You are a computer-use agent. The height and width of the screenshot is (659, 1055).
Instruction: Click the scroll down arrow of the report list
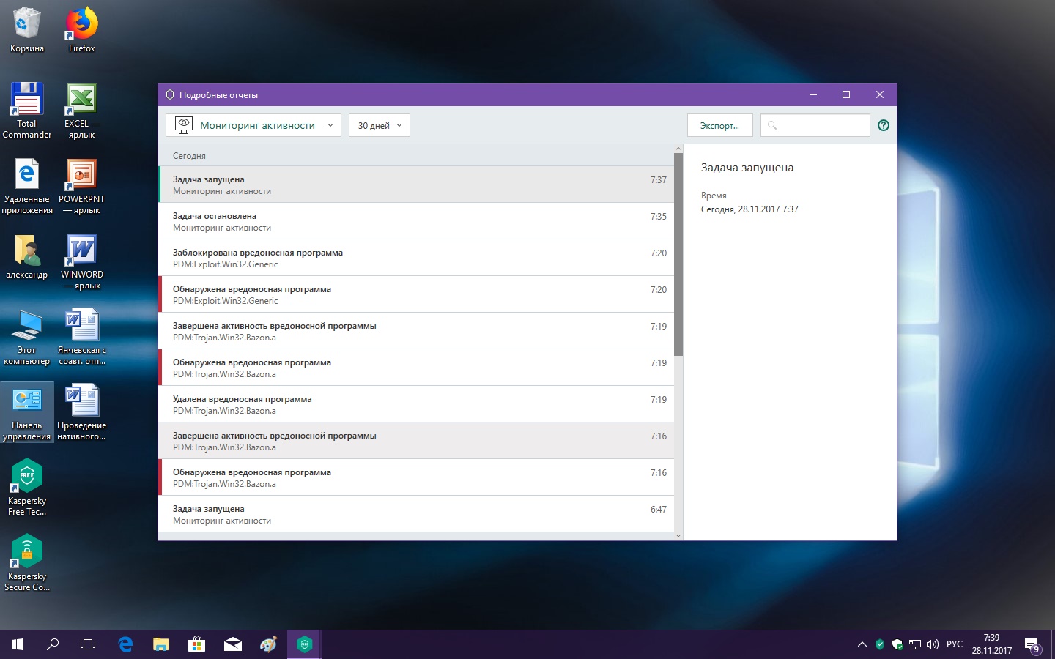(678, 535)
